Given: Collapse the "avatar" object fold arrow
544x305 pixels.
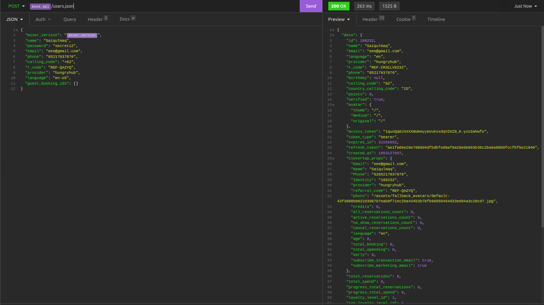Looking at the screenshot, I should [x=333, y=105].
